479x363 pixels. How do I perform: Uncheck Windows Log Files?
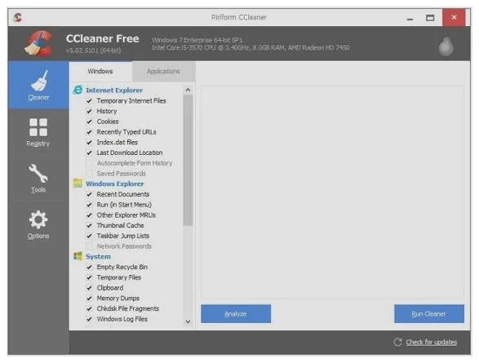click(89, 319)
